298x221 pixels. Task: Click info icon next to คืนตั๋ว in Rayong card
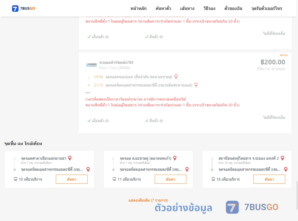pyautogui.click(x=161, y=121)
